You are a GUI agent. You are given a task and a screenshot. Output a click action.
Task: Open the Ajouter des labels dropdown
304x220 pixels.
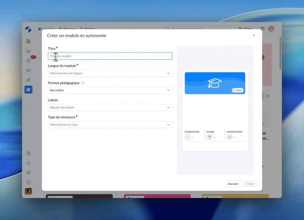click(110, 107)
